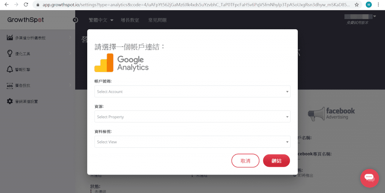Open the 繁體中文 language dropdown
The image size is (385, 193).
[101, 20]
